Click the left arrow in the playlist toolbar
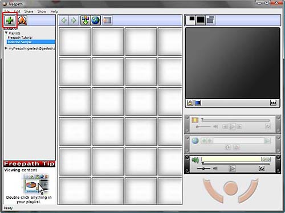The height and width of the screenshot is (213, 285). pos(64,21)
